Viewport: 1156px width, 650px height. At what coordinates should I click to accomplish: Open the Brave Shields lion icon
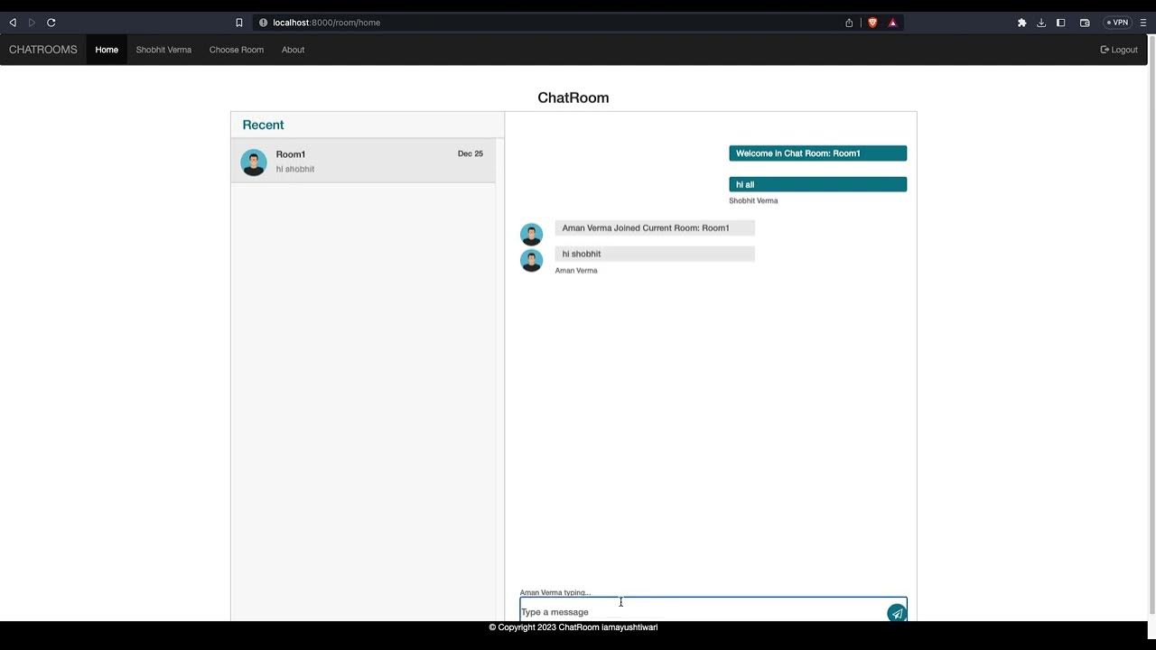[x=872, y=23]
